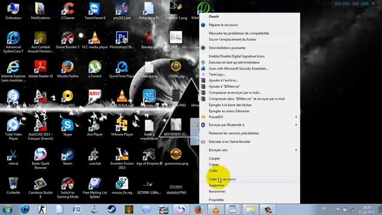Select Free Mailing List Splitter shortcut
Image resolution: width=382 pixels, height=215 pixels.
pos(95,188)
